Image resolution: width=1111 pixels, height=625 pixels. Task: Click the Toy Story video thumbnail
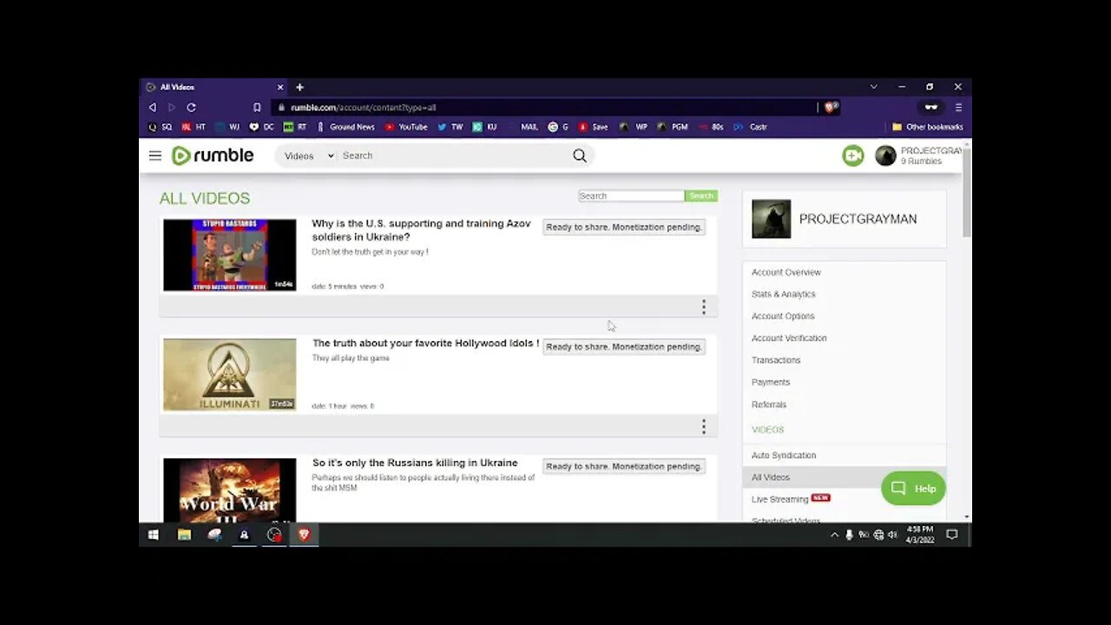[230, 255]
